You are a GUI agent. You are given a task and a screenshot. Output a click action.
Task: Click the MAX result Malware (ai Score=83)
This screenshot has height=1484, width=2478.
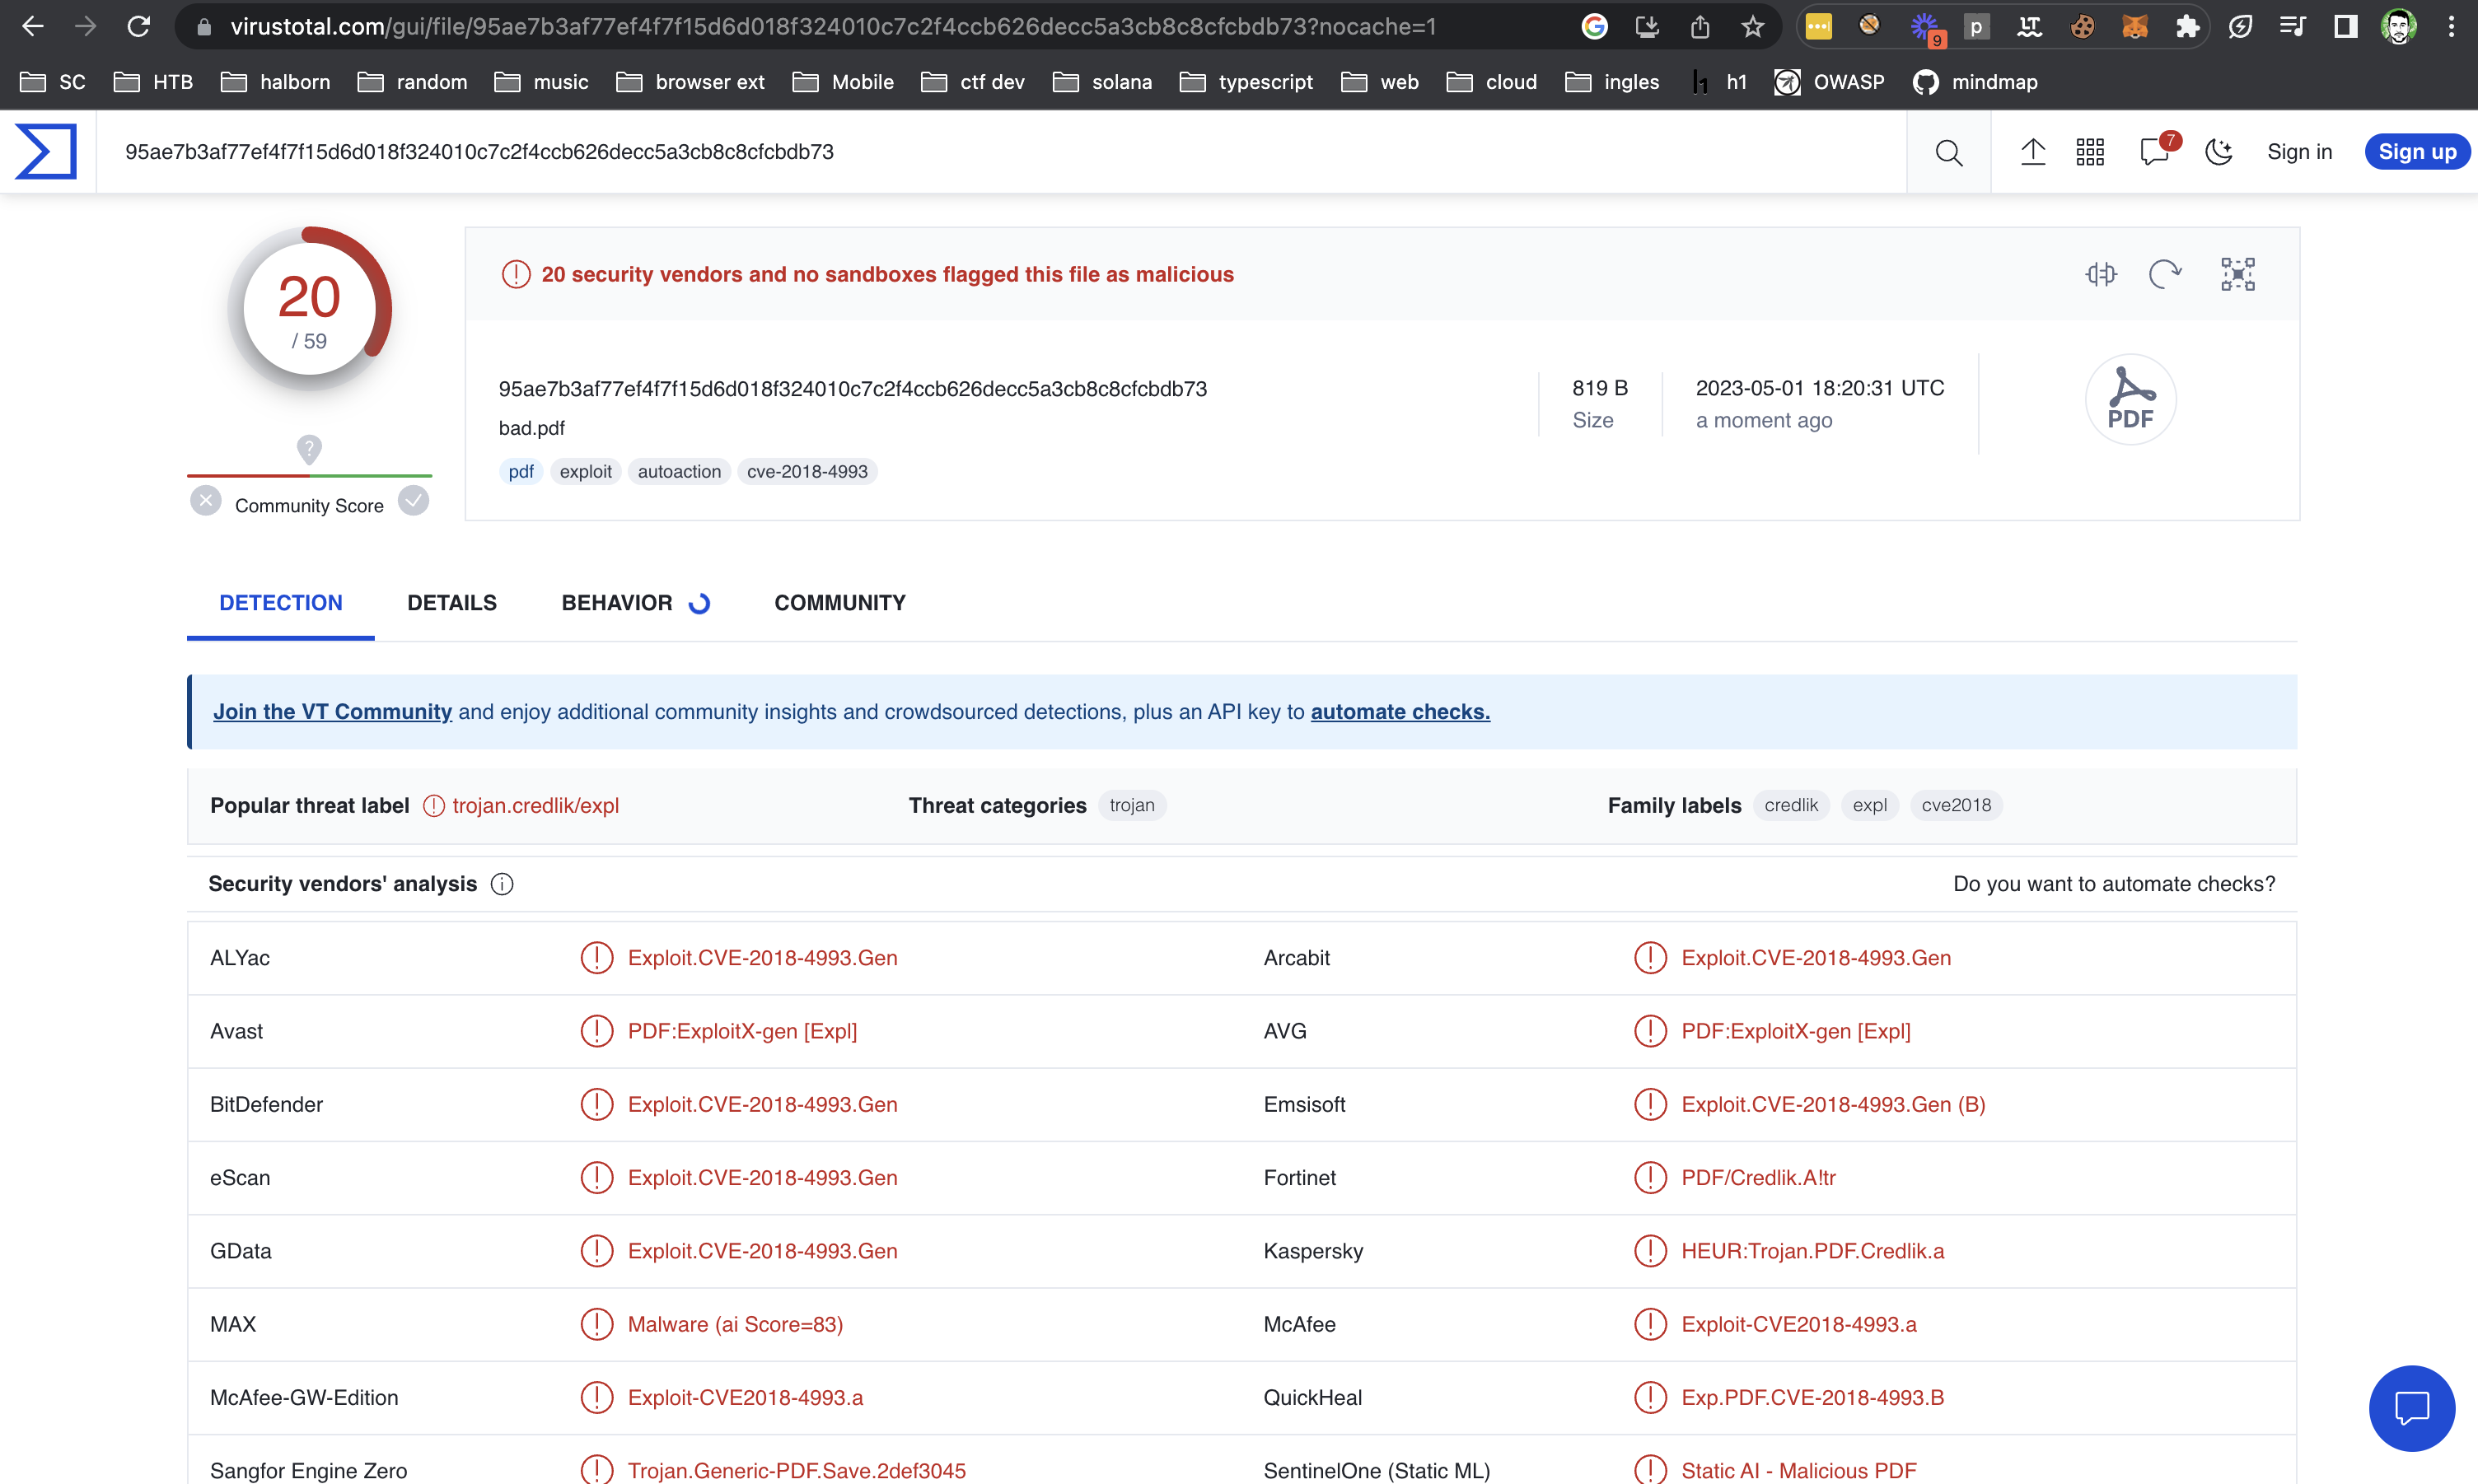(x=735, y=1324)
